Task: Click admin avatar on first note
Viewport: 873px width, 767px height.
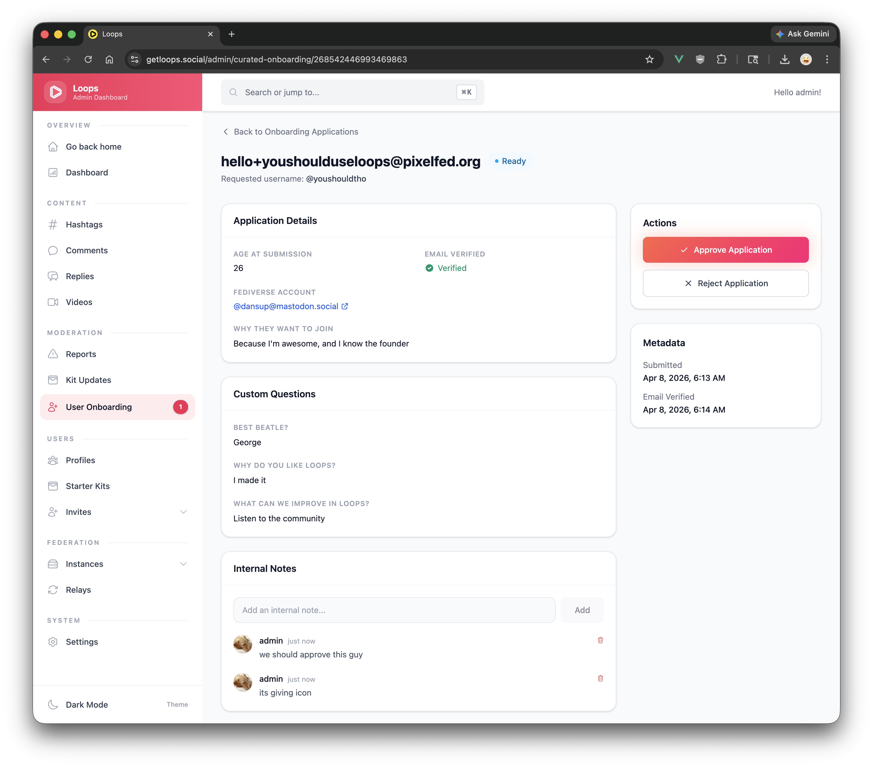Action: [242, 644]
